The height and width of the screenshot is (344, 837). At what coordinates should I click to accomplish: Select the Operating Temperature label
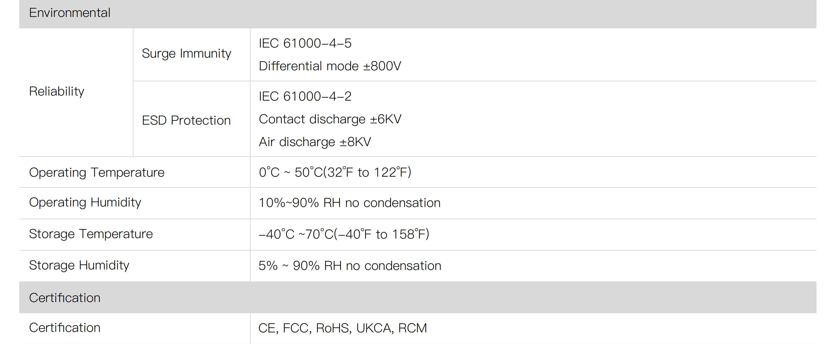pos(96,172)
